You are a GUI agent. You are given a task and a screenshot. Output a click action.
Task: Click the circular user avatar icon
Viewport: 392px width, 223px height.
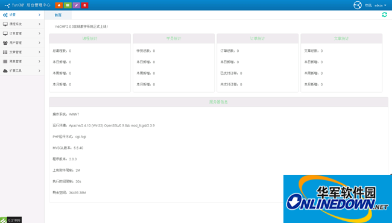point(358,5)
